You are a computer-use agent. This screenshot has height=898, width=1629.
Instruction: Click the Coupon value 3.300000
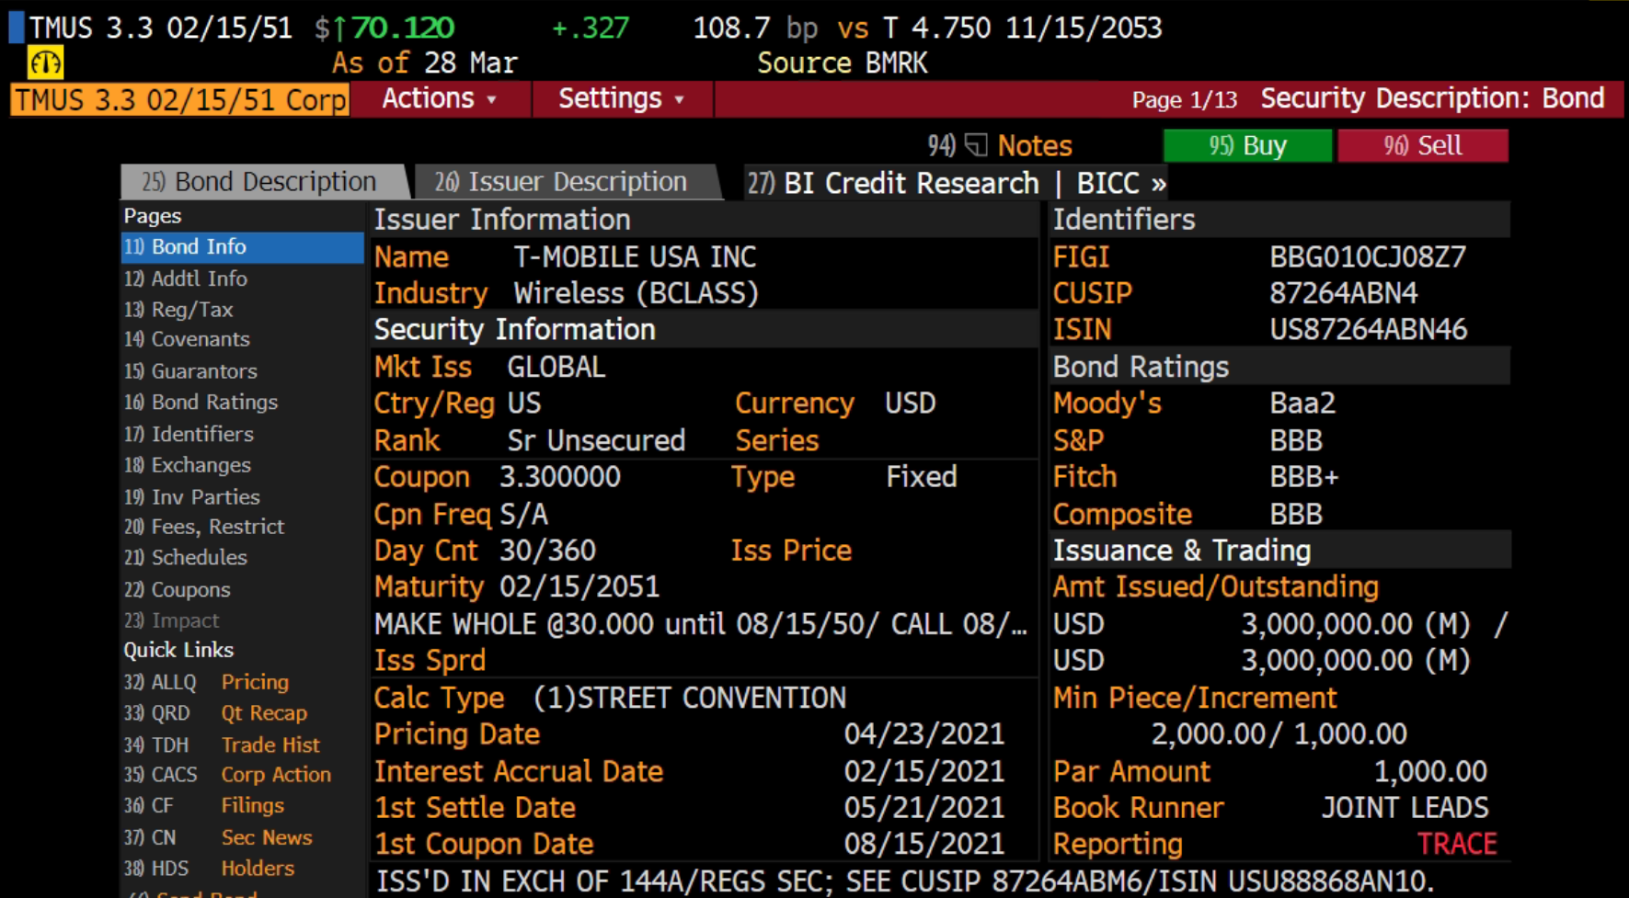[560, 476]
